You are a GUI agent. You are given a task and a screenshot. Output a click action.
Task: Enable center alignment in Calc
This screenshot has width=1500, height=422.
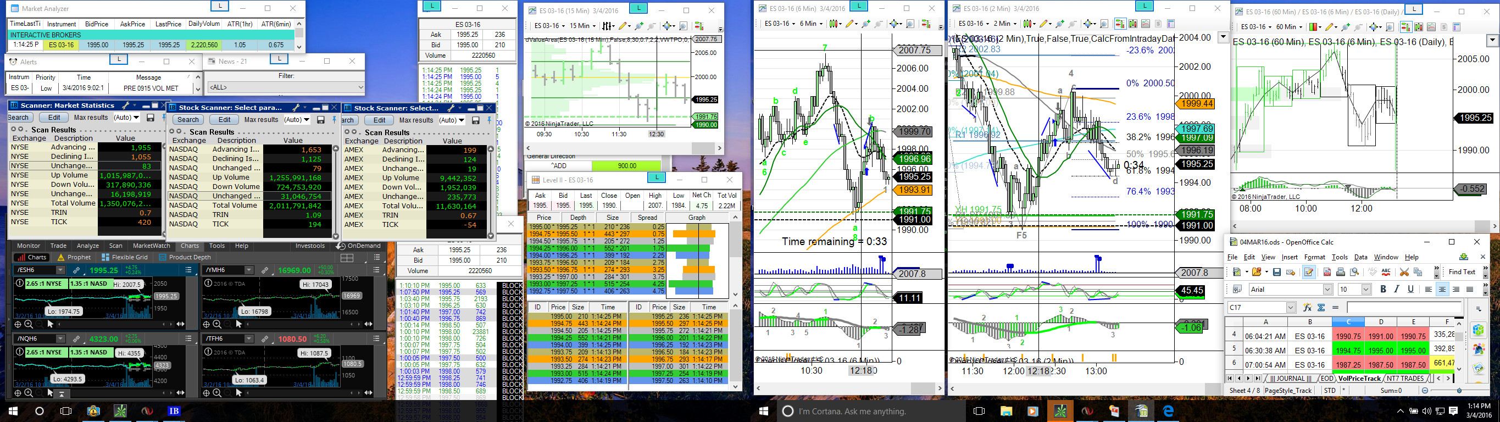pyautogui.click(x=1442, y=289)
